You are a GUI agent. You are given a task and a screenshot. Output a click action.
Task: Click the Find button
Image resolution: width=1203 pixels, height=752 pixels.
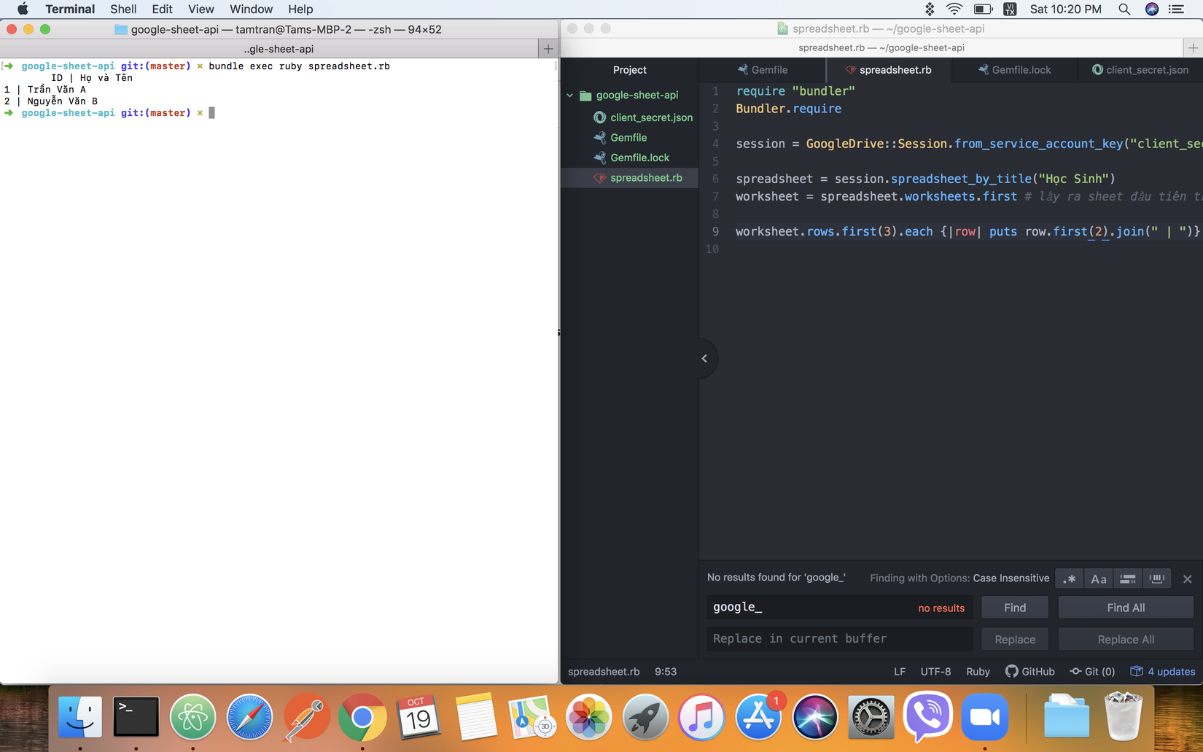pos(1014,608)
